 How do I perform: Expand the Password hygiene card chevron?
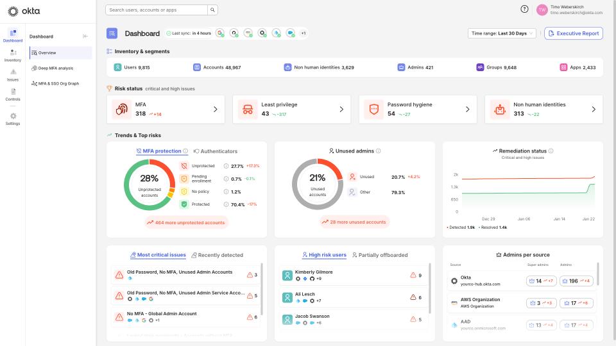468,110
